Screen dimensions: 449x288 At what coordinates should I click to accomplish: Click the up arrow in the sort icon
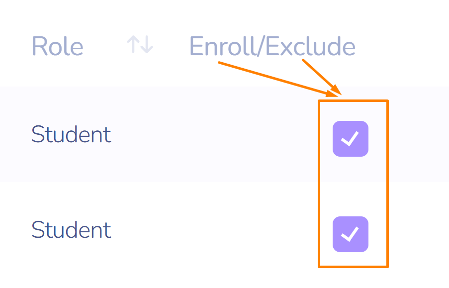pyautogui.click(x=133, y=45)
